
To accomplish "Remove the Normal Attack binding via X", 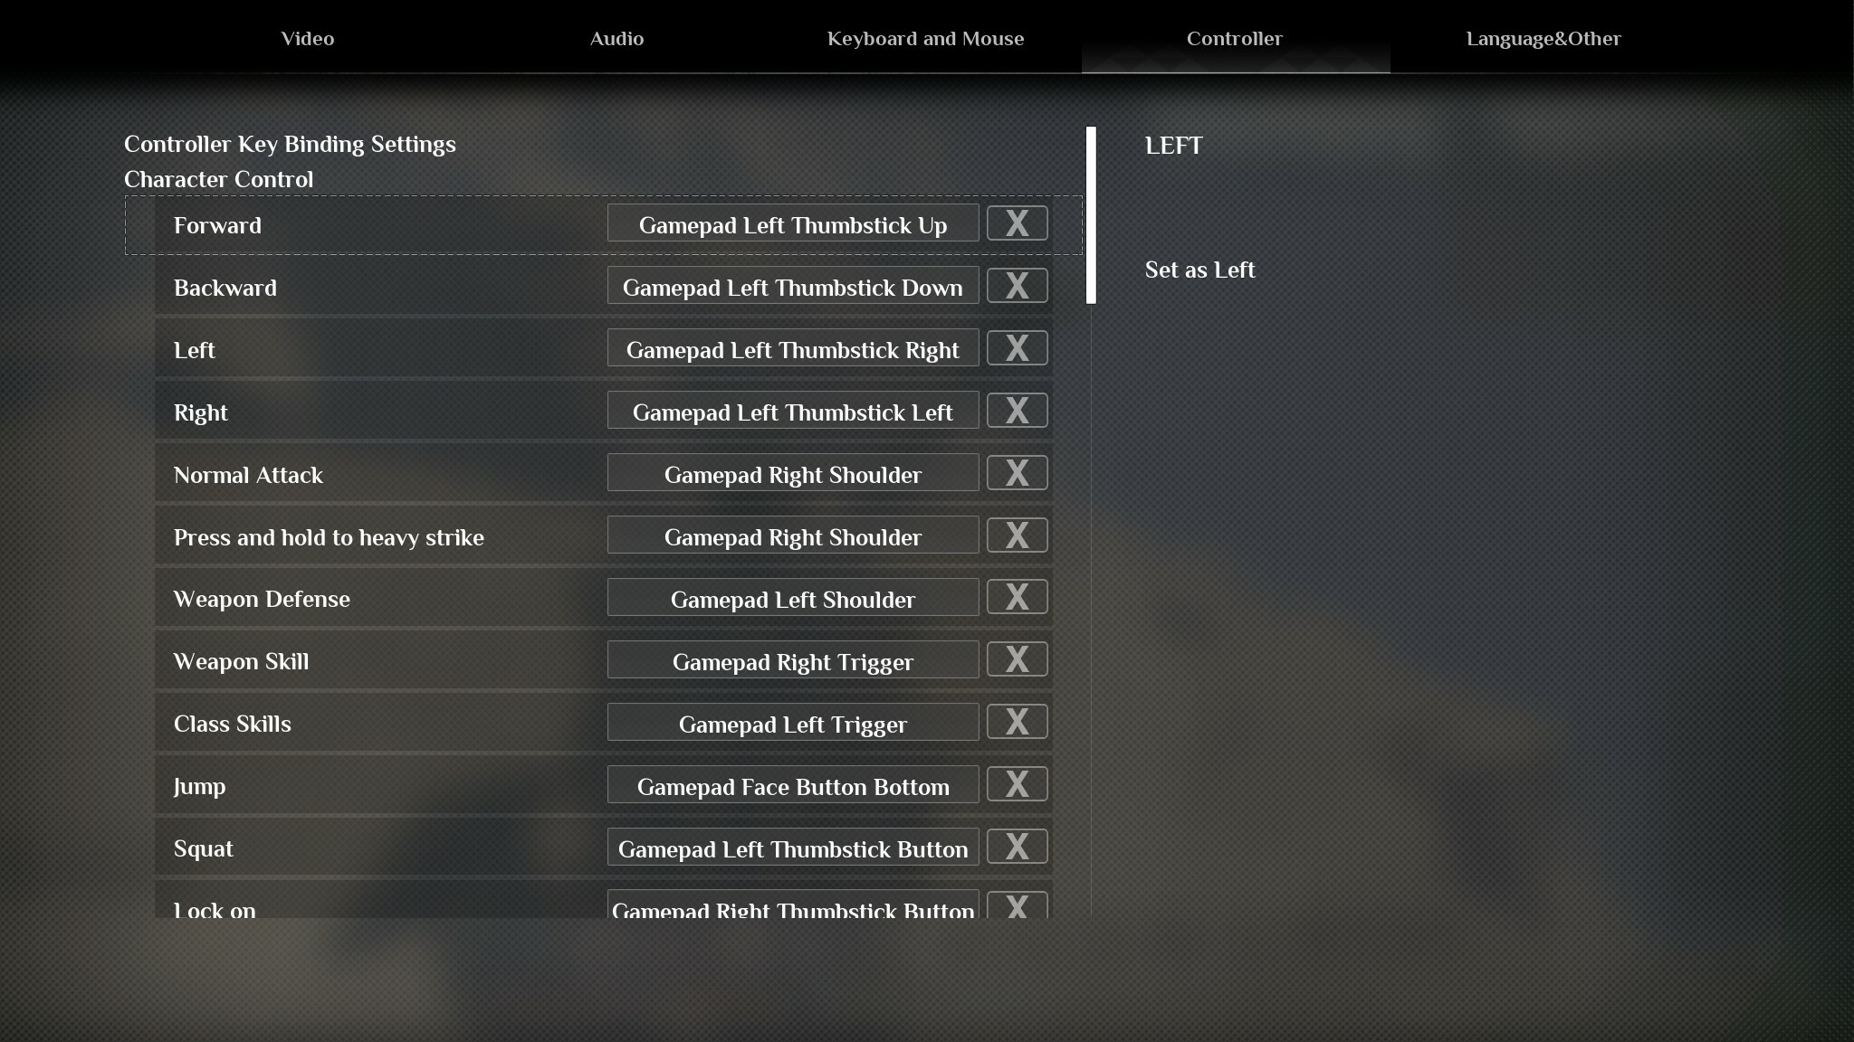I will click(x=1017, y=473).
